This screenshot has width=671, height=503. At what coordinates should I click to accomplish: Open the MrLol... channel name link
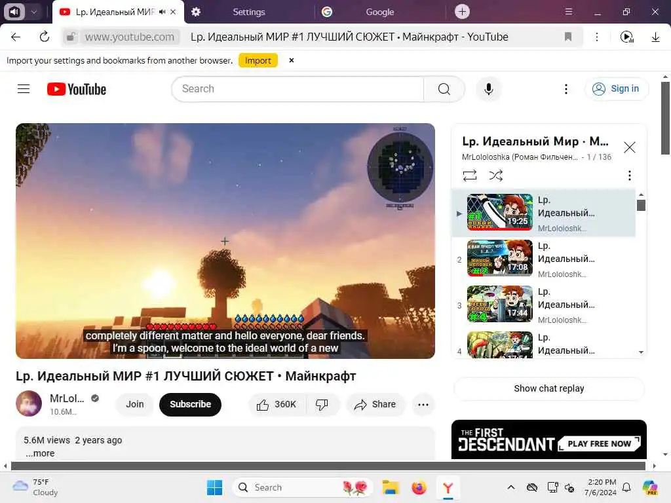[x=67, y=398]
